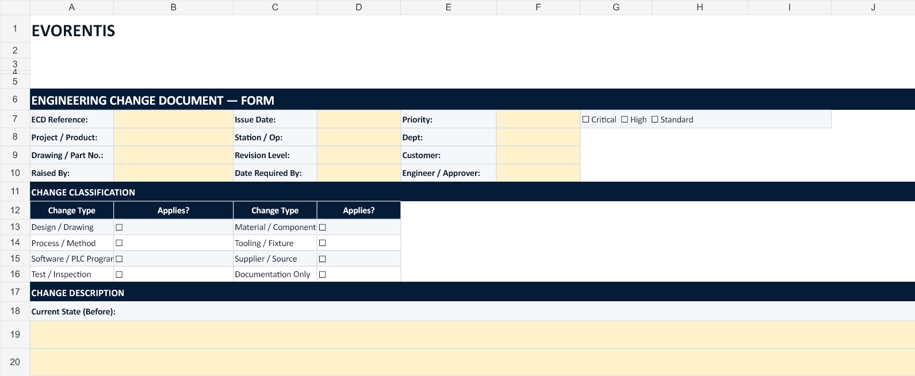
Task: Tick the Software / PLC Program checkbox
Action: pos(119,259)
